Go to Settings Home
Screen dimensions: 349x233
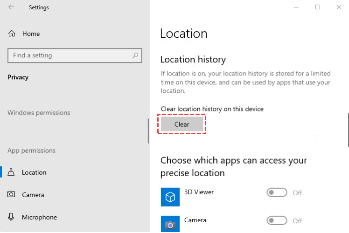pos(31,34)
